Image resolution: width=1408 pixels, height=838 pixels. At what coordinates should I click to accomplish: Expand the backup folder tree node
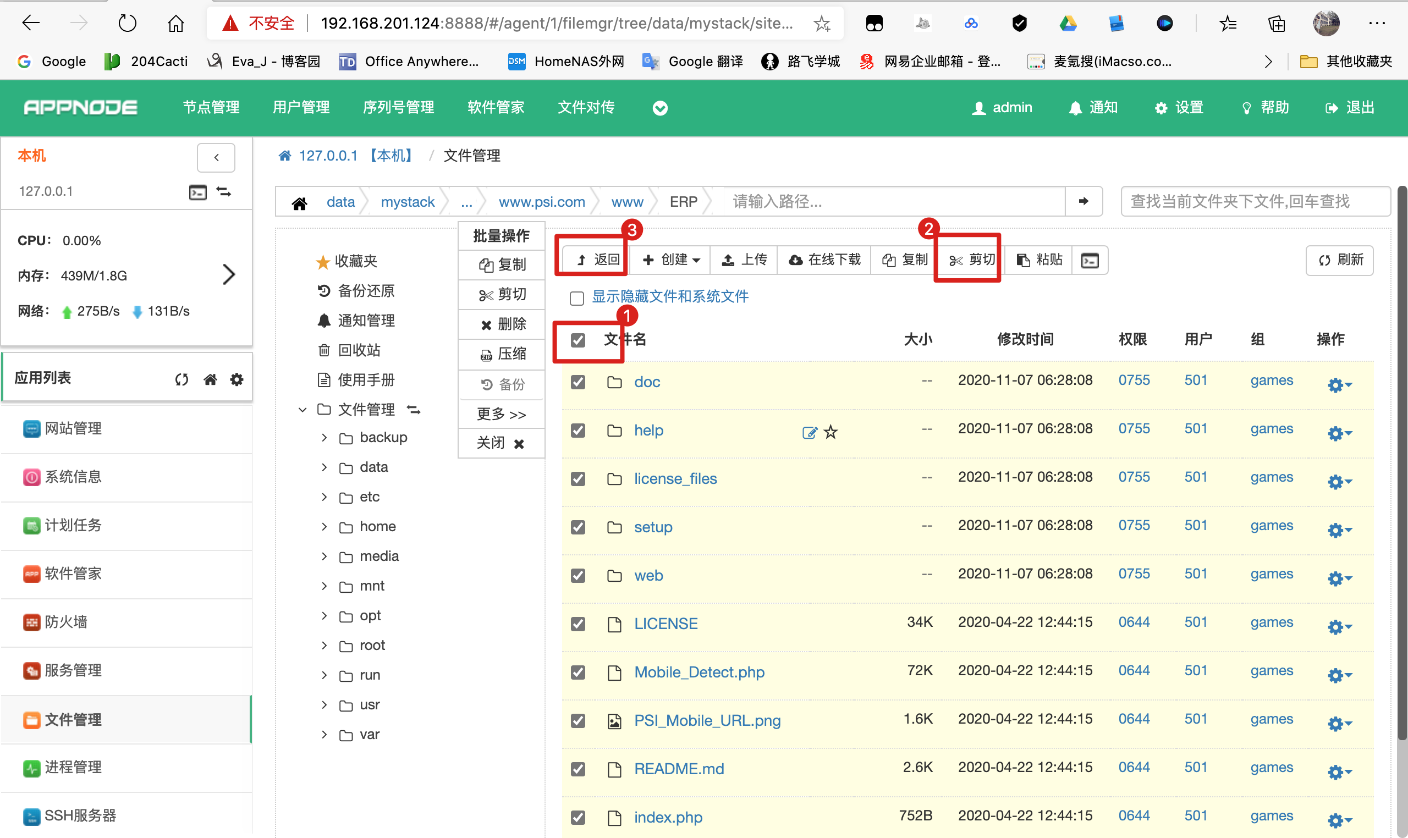click(324, 438)
